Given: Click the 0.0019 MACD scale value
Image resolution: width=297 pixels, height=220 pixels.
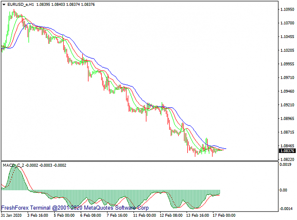Looking at the screenshot, I should pyautogui.click(x=285, y=164).
